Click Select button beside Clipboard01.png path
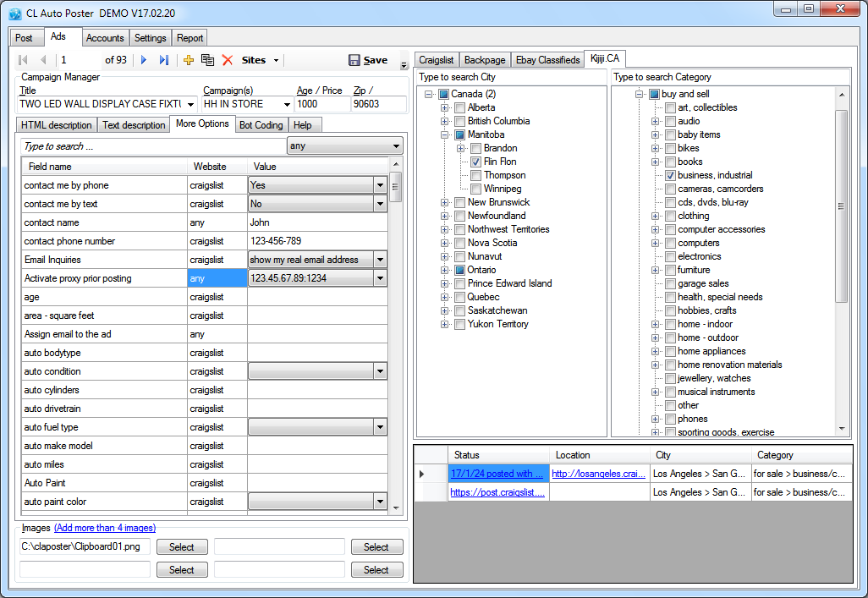Viewport: 868px width, 598px height. click(182, 547)
